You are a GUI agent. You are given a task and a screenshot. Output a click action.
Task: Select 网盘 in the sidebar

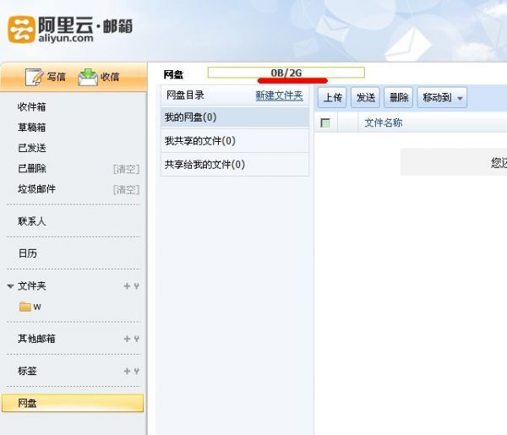point(73,403)
